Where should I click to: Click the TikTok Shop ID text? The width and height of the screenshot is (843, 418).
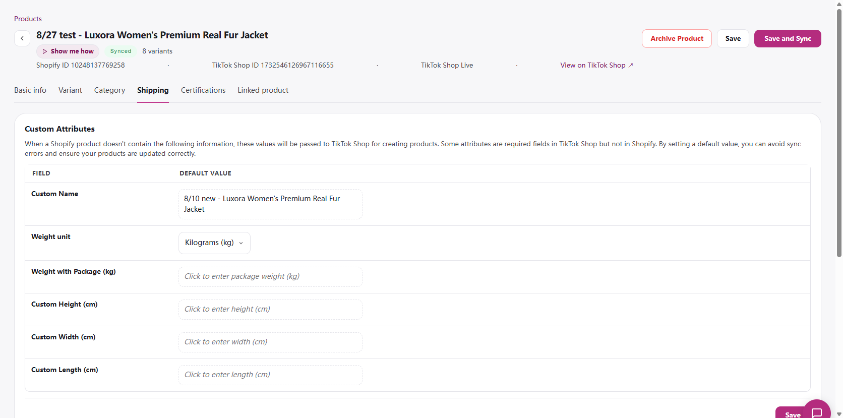(273, 66)
